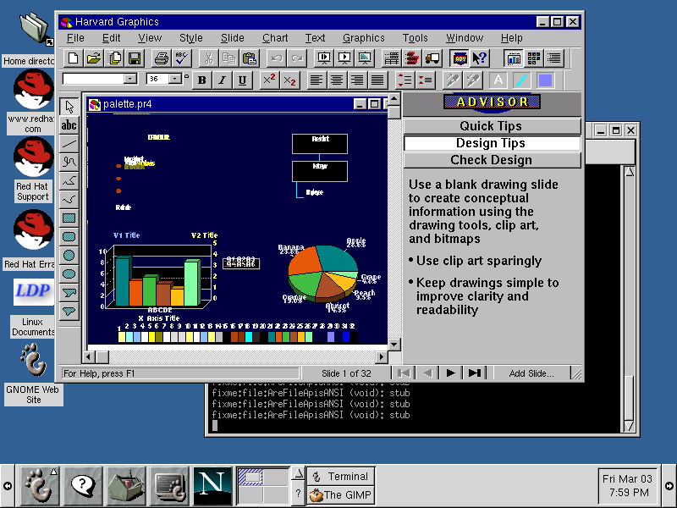677x508 pixels.
Task: Open the File menu
Action: click(x=75, y=38)
